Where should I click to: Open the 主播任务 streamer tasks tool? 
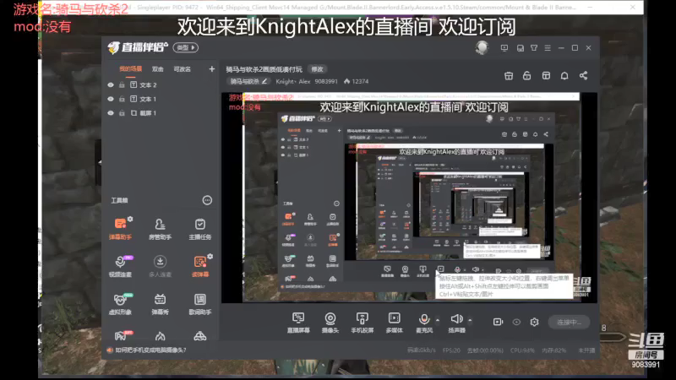tap(200, 228)
